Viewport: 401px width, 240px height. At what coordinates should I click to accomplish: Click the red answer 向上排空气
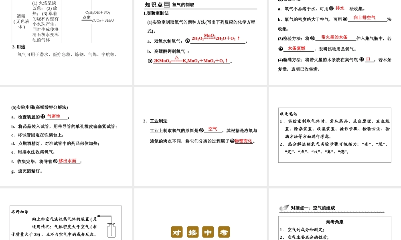click(365, 18)
